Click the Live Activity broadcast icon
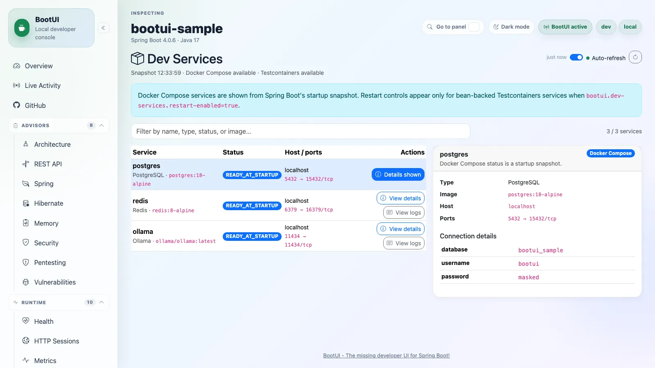Screen dimensions: 655x368 pos(16,85)
